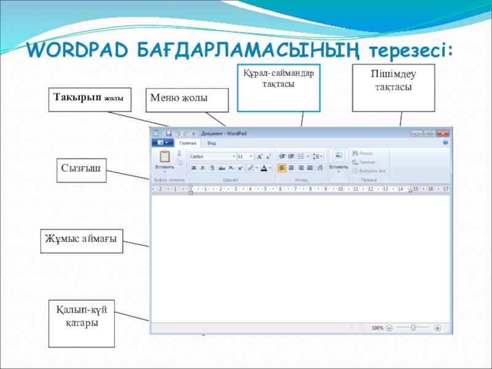Click the 100% zoom level text
Viewport: 492px width, 369px height.
[378, 328]
